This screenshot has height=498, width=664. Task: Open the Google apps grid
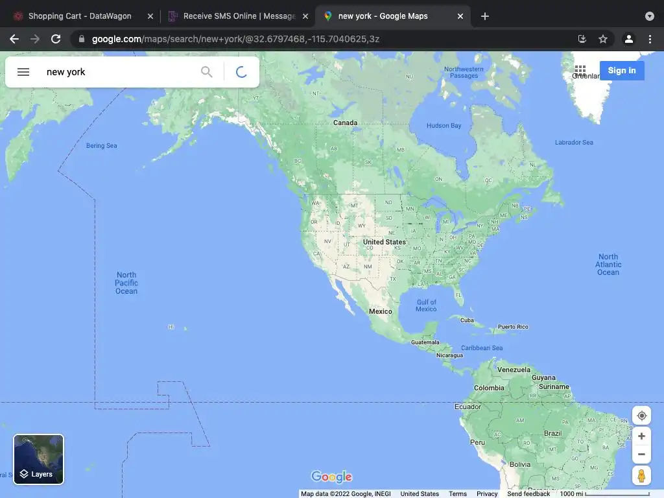click(x=580, y=70)
